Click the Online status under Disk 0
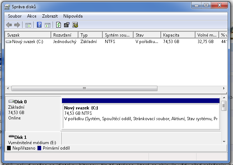The image size is (233, 165). point(14,118)
